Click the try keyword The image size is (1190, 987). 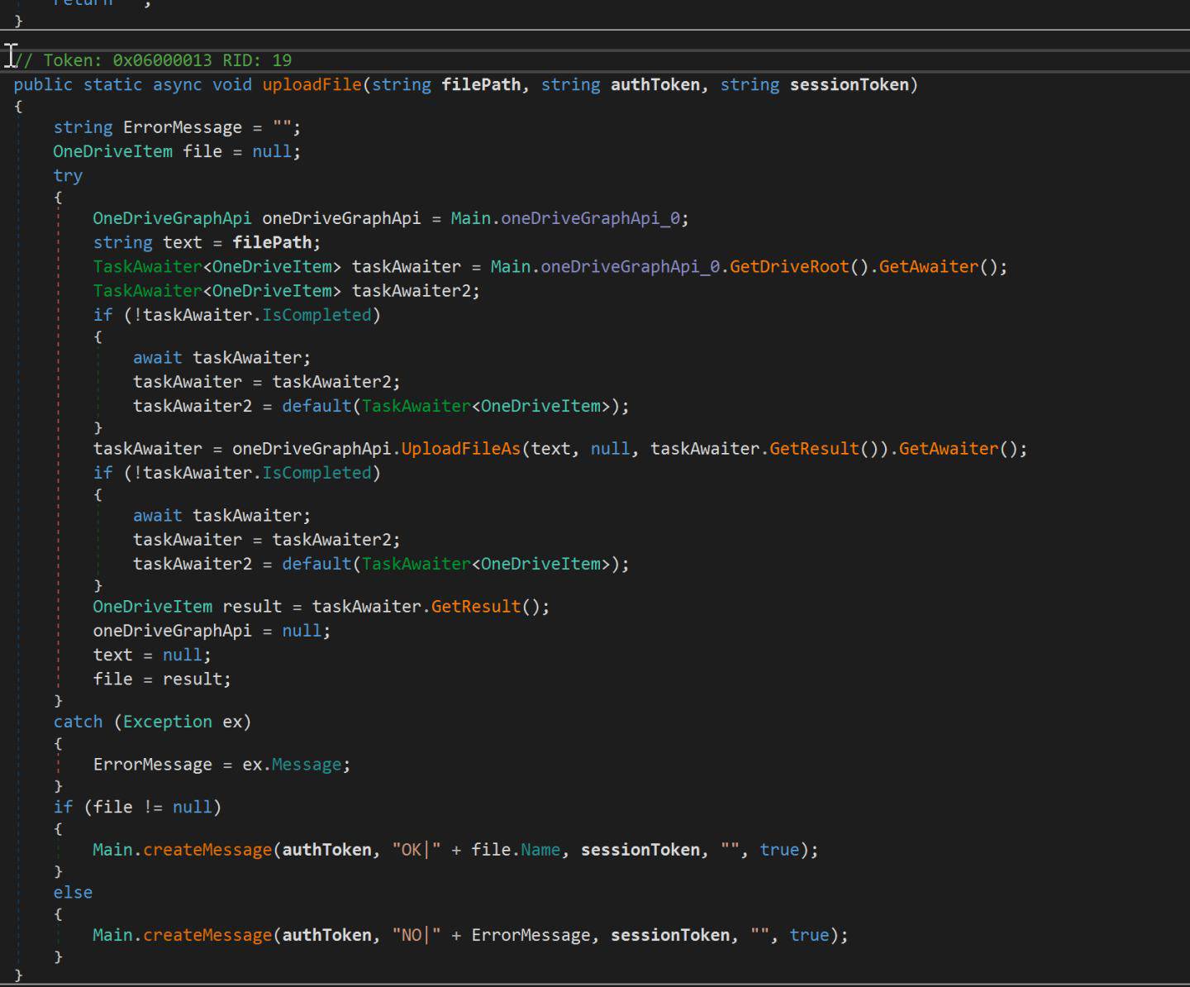click(x=68, y=175)
